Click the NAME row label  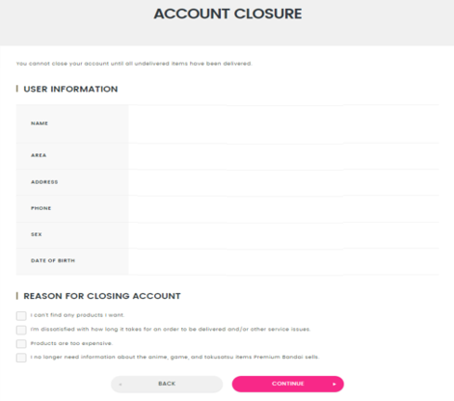(x=40, y=123)
